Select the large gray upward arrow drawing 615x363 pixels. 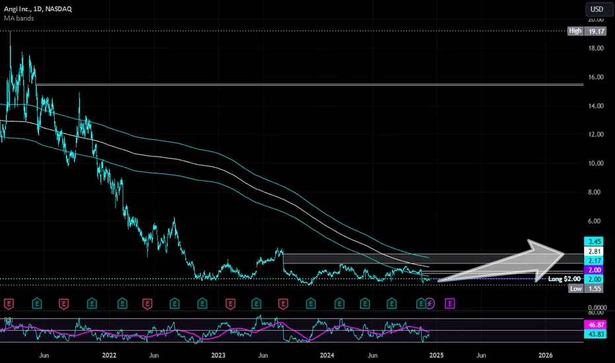[502, 261]
